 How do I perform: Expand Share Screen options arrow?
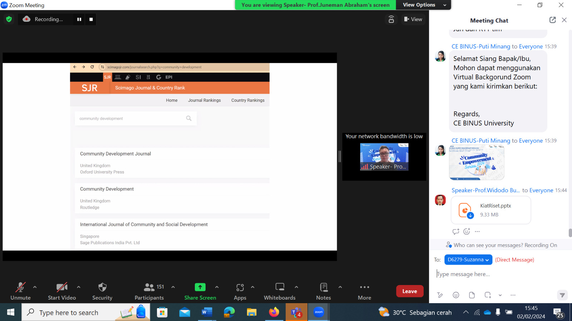pos(217,287)
